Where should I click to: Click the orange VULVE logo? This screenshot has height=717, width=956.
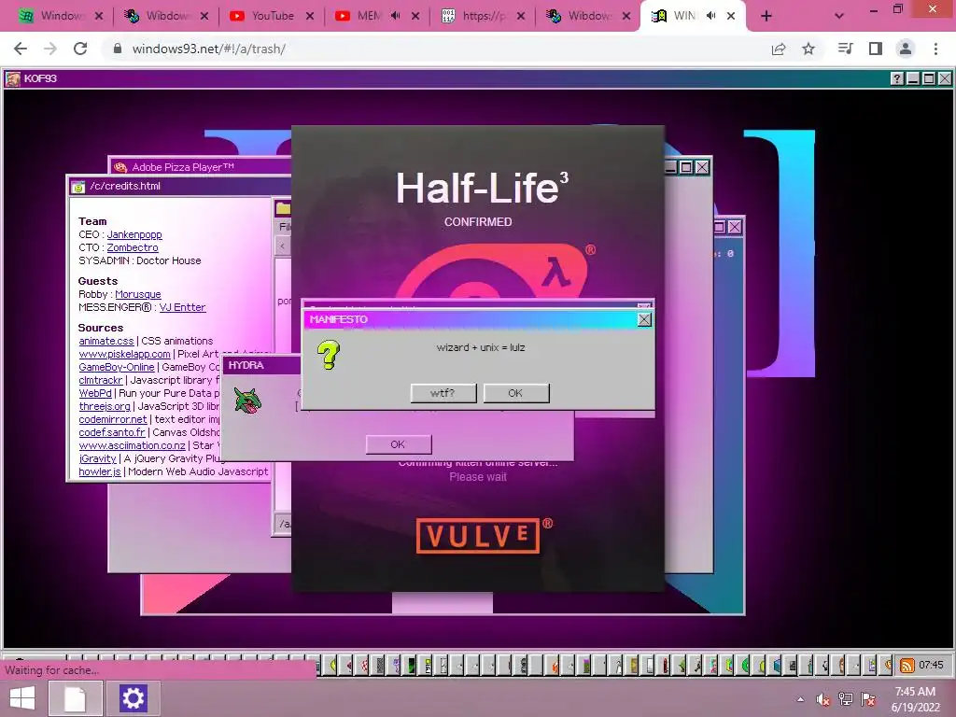point(478,536)
